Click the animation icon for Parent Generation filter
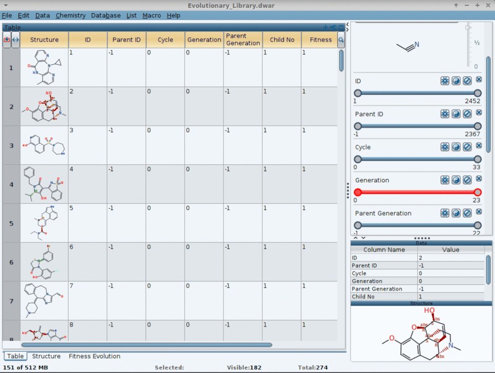Image resolution: width=495 pixels, height=373 pixels. (x=444, y=213)
